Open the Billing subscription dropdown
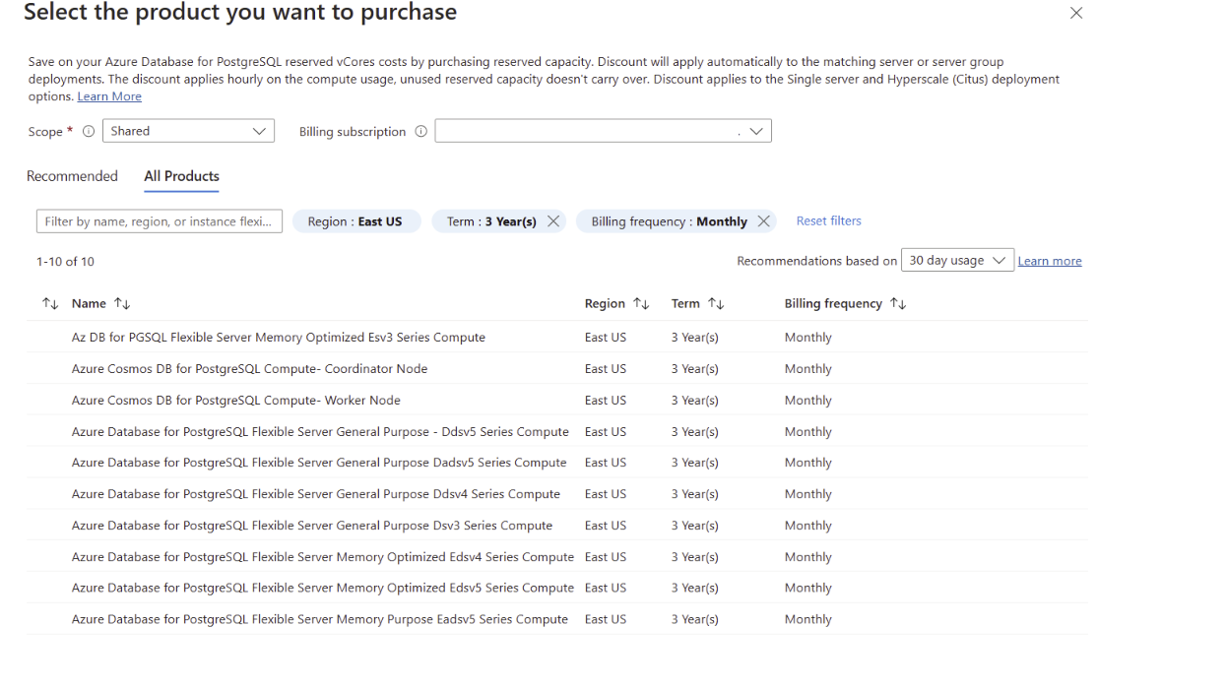Viewport: 1225px width, 688px height. pos(603,130)
